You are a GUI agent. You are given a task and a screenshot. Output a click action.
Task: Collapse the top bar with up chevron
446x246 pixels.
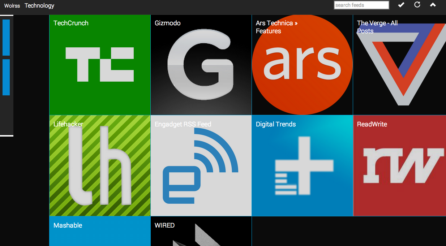click(x=433, y=5)
